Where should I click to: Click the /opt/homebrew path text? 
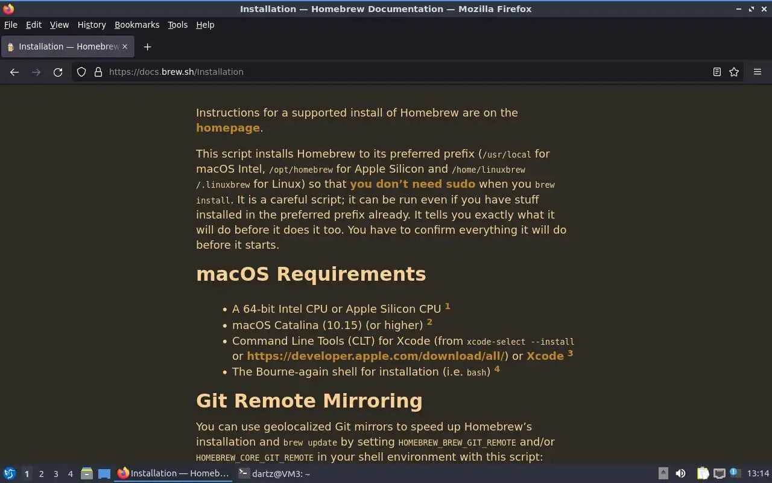tap(301, 170)
